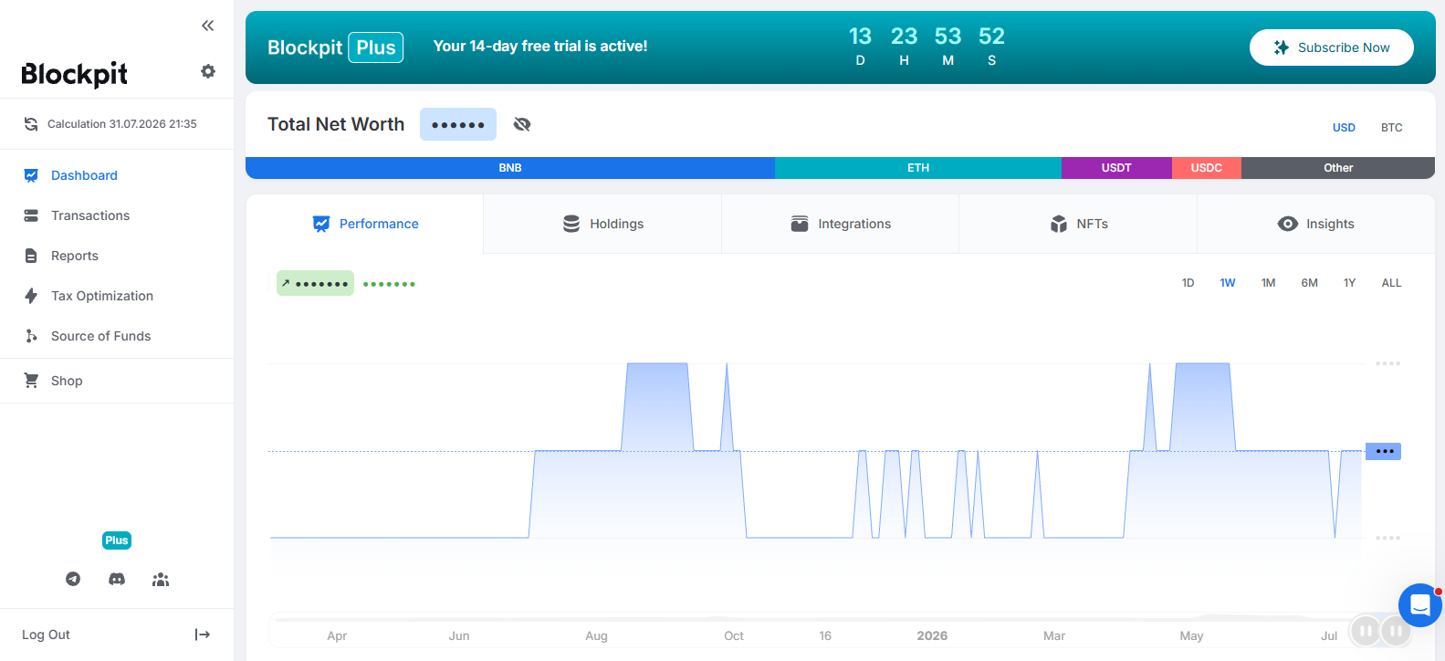Select the BNB allocation bar segment

pos(510,168)
